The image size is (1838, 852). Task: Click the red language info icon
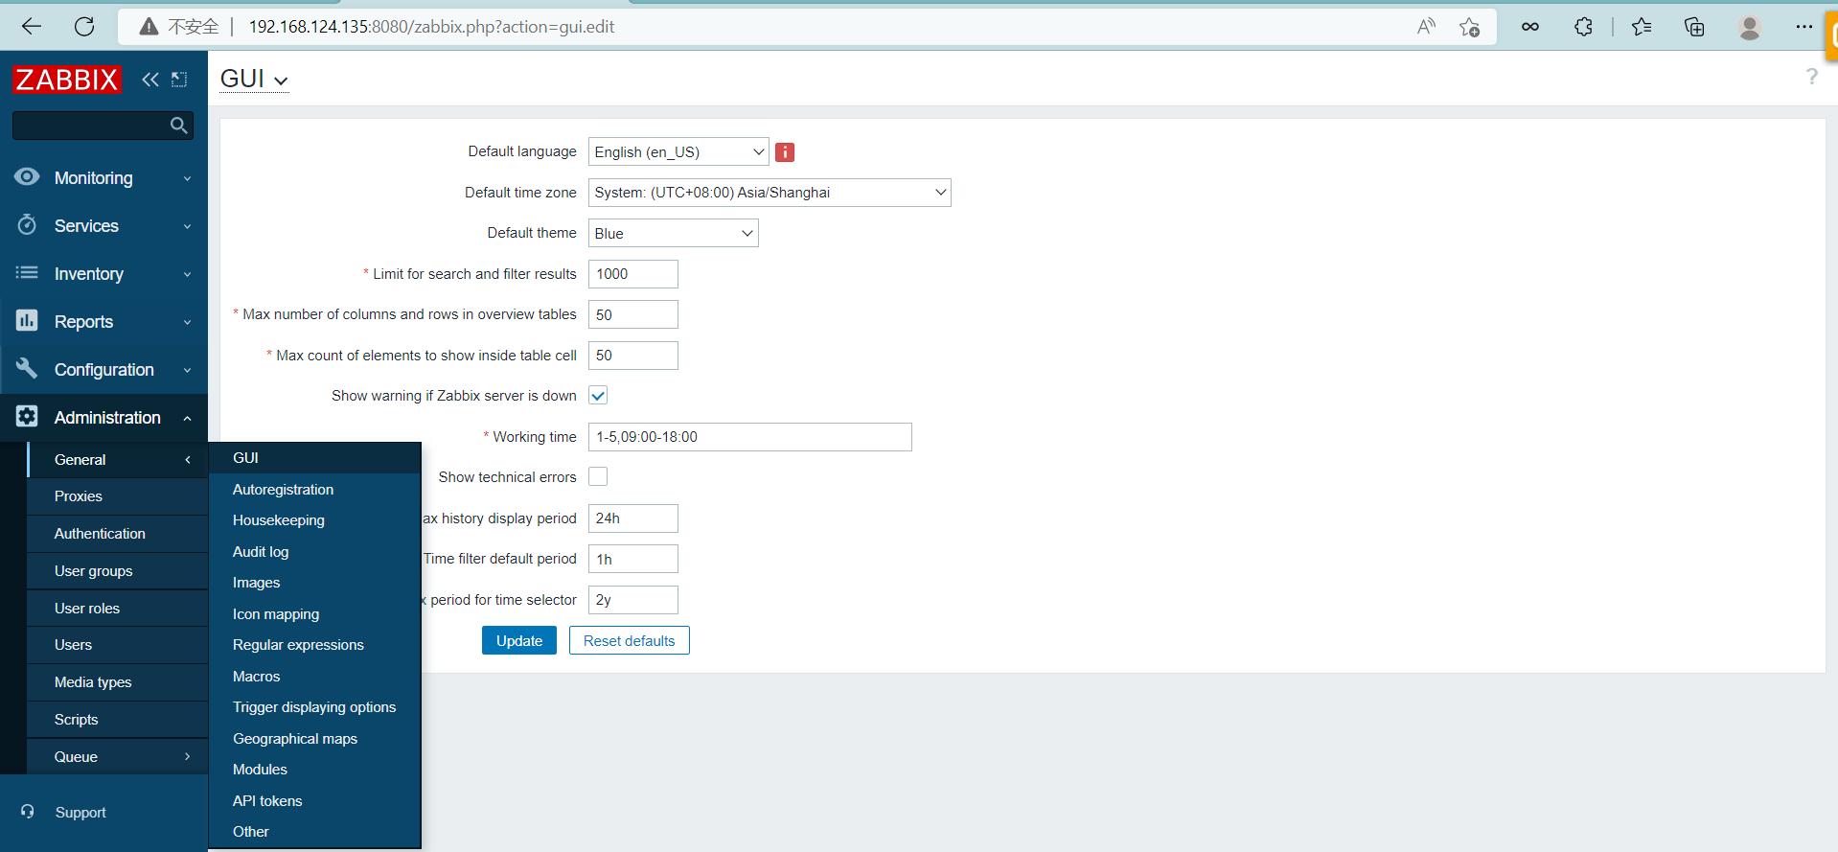click(x=785, y=152)
